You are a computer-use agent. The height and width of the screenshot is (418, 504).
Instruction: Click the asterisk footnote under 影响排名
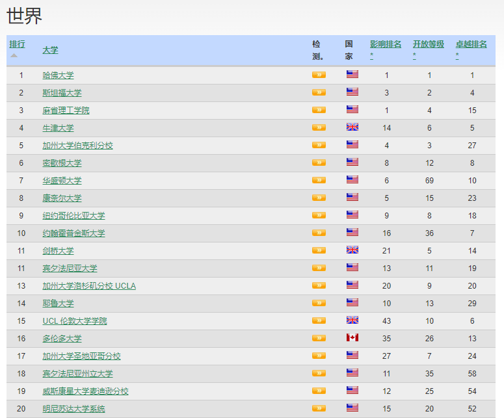[371, 56]
